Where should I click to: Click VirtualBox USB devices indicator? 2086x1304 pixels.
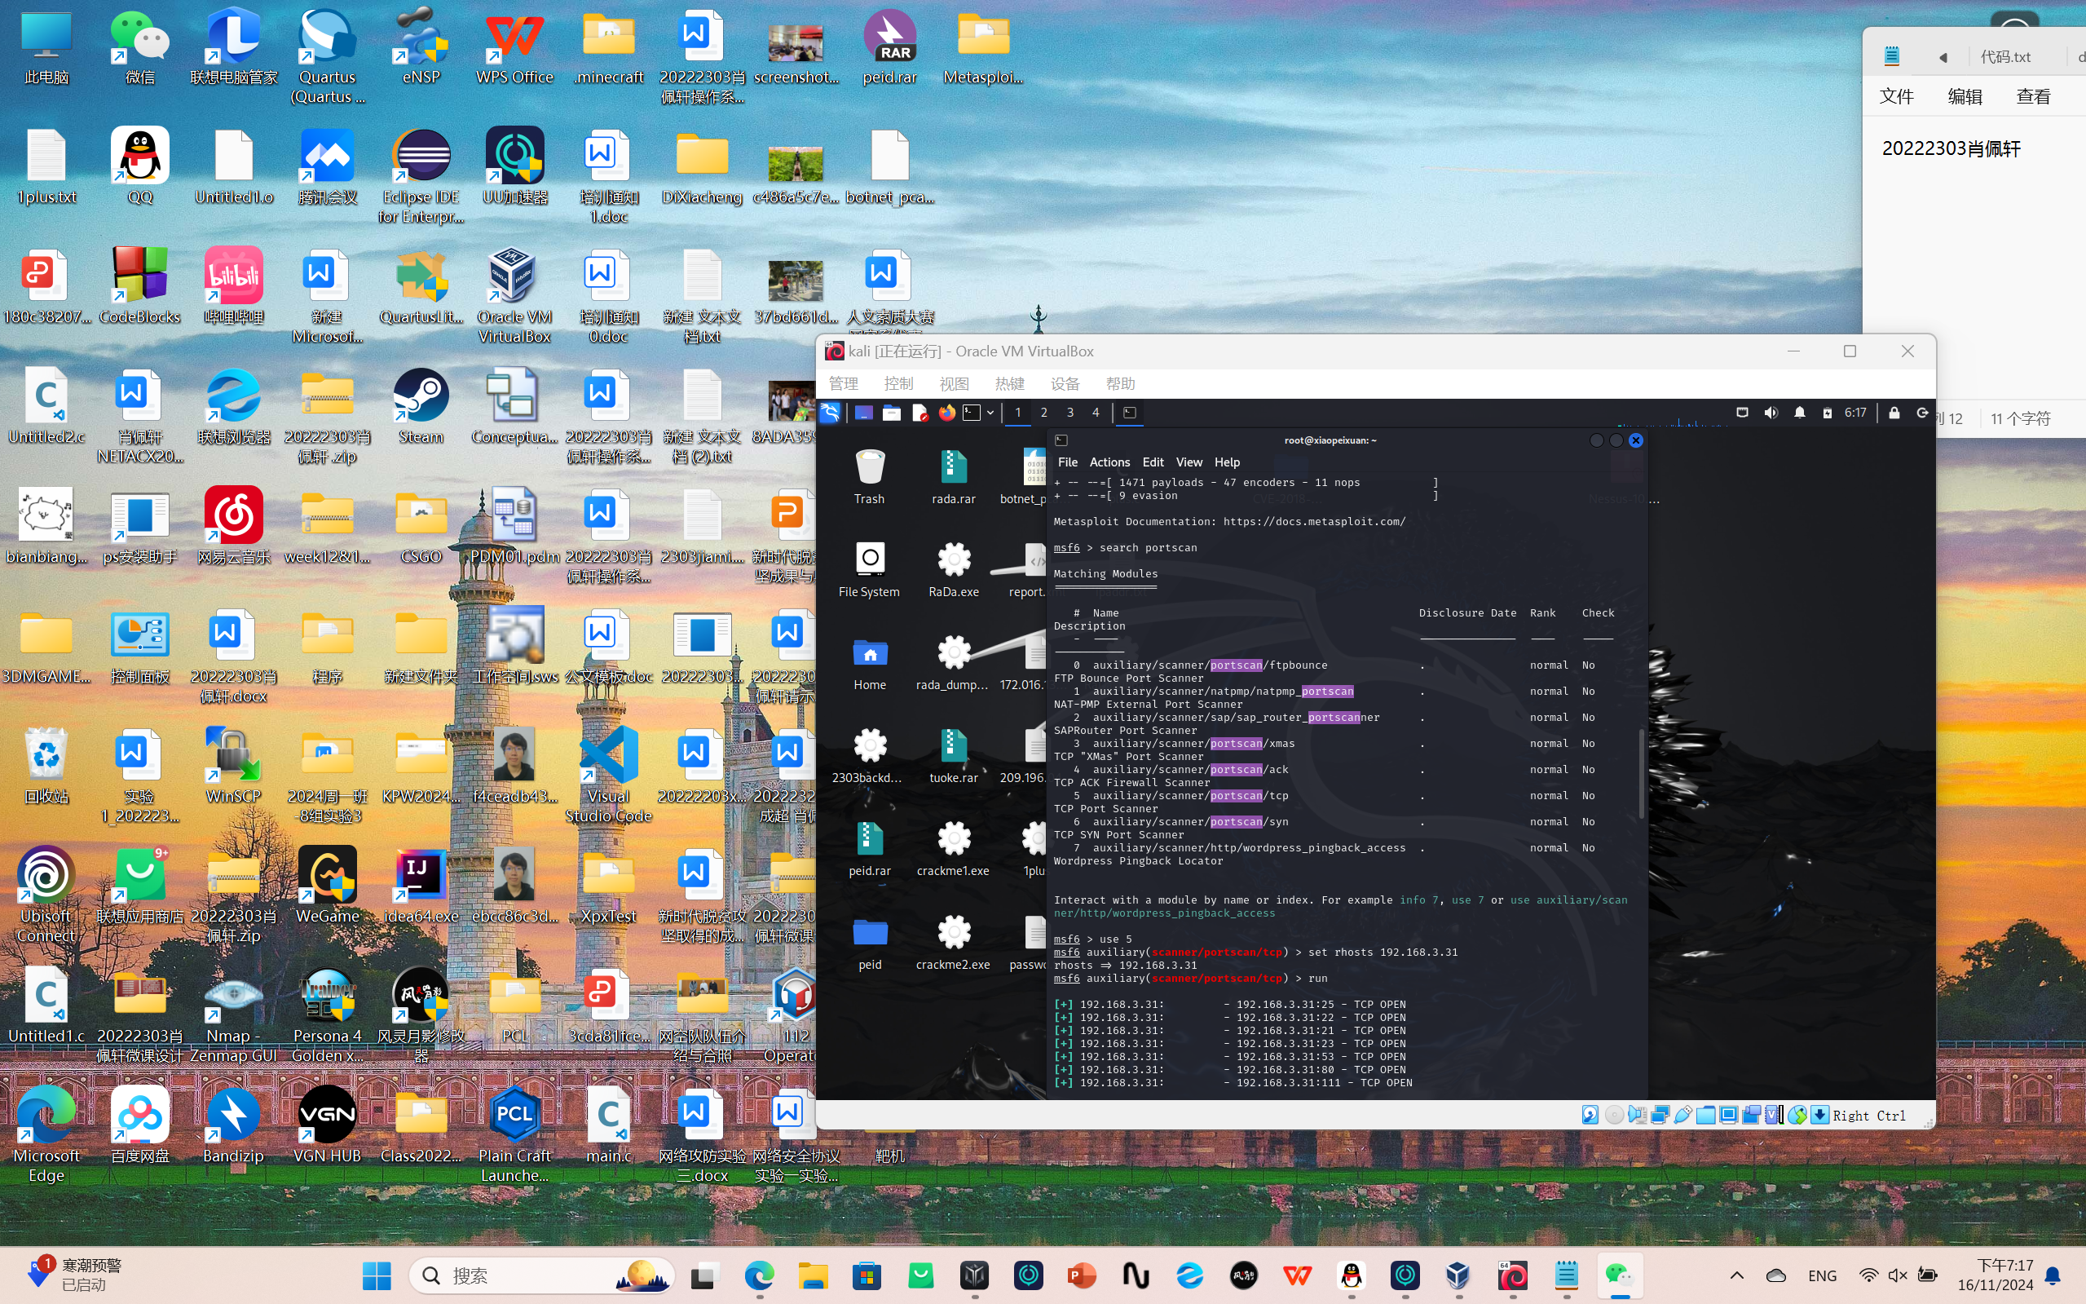1682,1115
